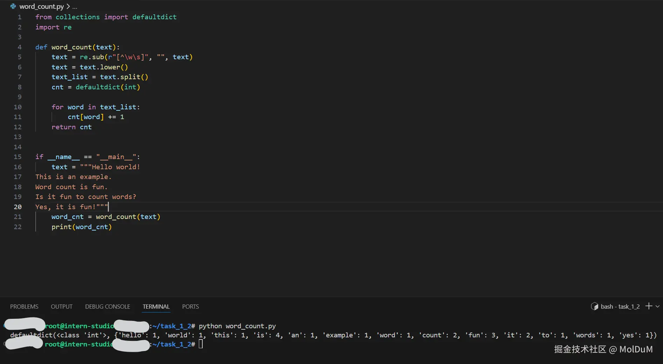Open the OUTPUT panel tab
The height and width of the screenshot is (364, 663).
tap(62, 307)
